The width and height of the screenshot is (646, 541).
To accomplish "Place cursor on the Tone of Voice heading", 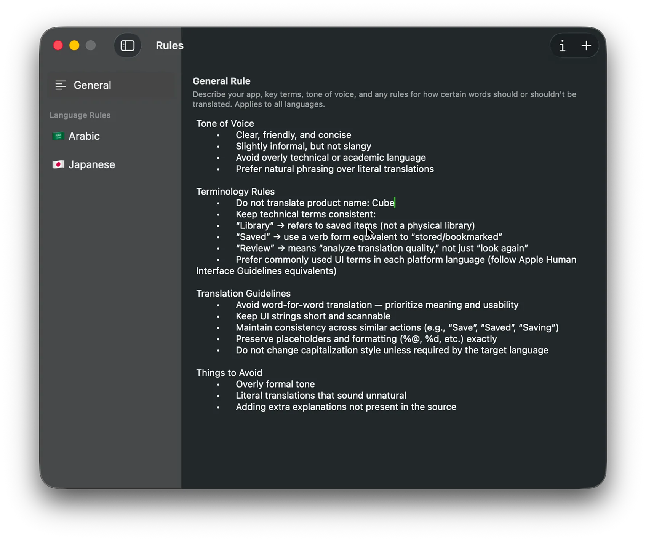I will click(x=225, y=124).
